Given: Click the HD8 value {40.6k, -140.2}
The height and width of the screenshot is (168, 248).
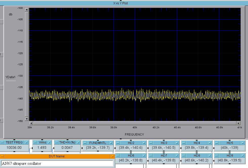Looking at the screenshot, I should tap(196, 160).
